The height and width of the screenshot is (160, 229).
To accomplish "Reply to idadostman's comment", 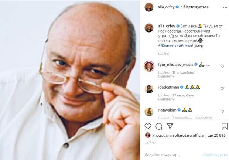I will 166,99.
